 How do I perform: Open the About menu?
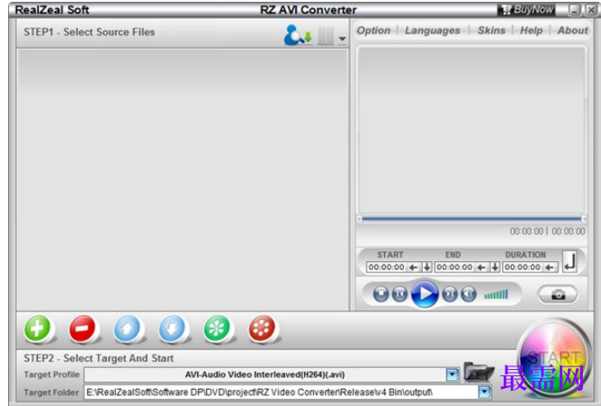pos(572,31)
